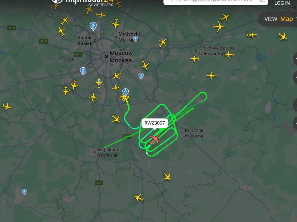Image resolution: width=297 pixels, height=222 pixels.
Task: Click the Moscow city label
Action: click(x=121, y=57)
